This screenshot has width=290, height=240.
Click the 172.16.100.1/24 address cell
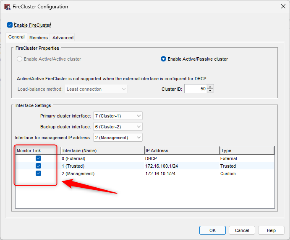click(x=162, y=166)
